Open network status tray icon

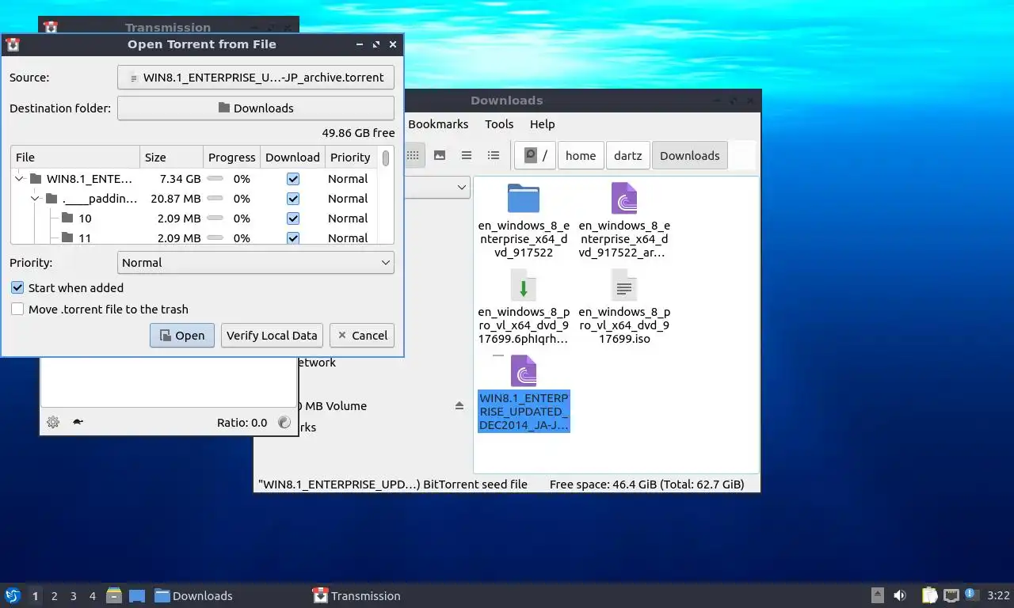coord(951,595)
